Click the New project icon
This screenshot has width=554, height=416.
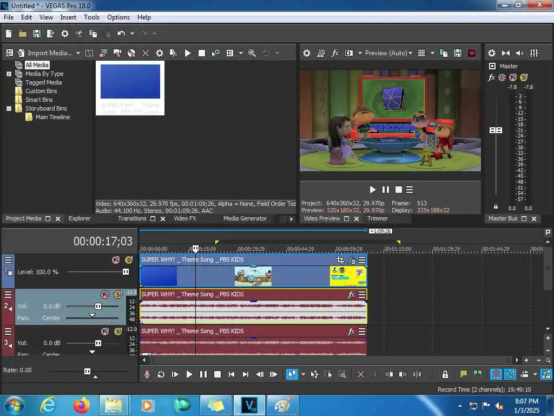pos(9,34)
